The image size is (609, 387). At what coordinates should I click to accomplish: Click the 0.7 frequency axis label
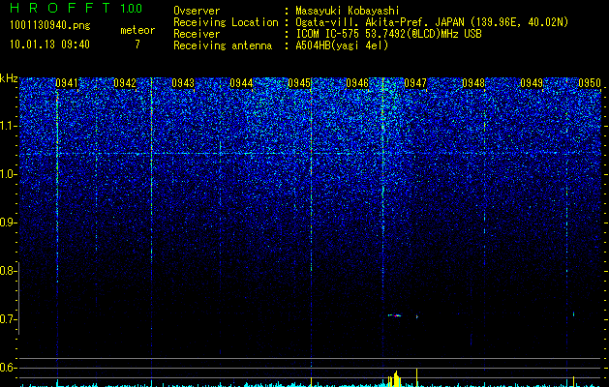9,319
